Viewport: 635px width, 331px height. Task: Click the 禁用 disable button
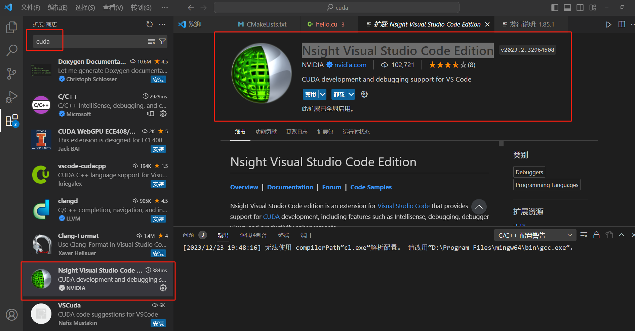311,94
